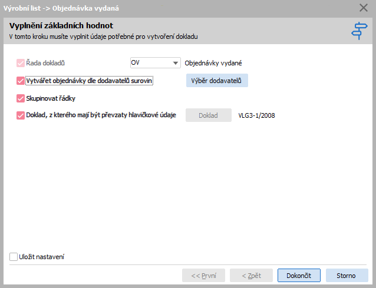The width and height of the screenshot is (376, 288).
Task: Click the VLG3-1/2008 document reference text
Action: click(256, 115)
